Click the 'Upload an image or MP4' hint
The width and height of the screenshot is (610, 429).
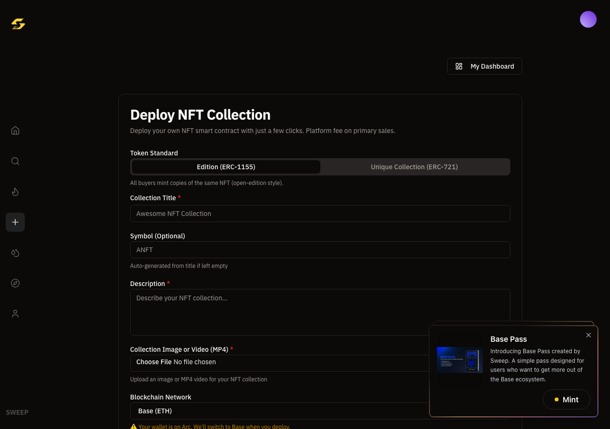pos(199,379)
